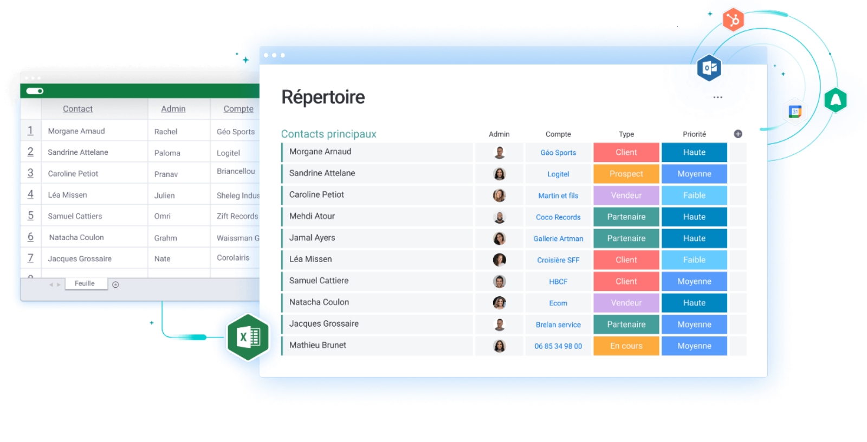
Task: Toggle the switch in the green spreadsheet bar
Action: [x=35, y=91]
